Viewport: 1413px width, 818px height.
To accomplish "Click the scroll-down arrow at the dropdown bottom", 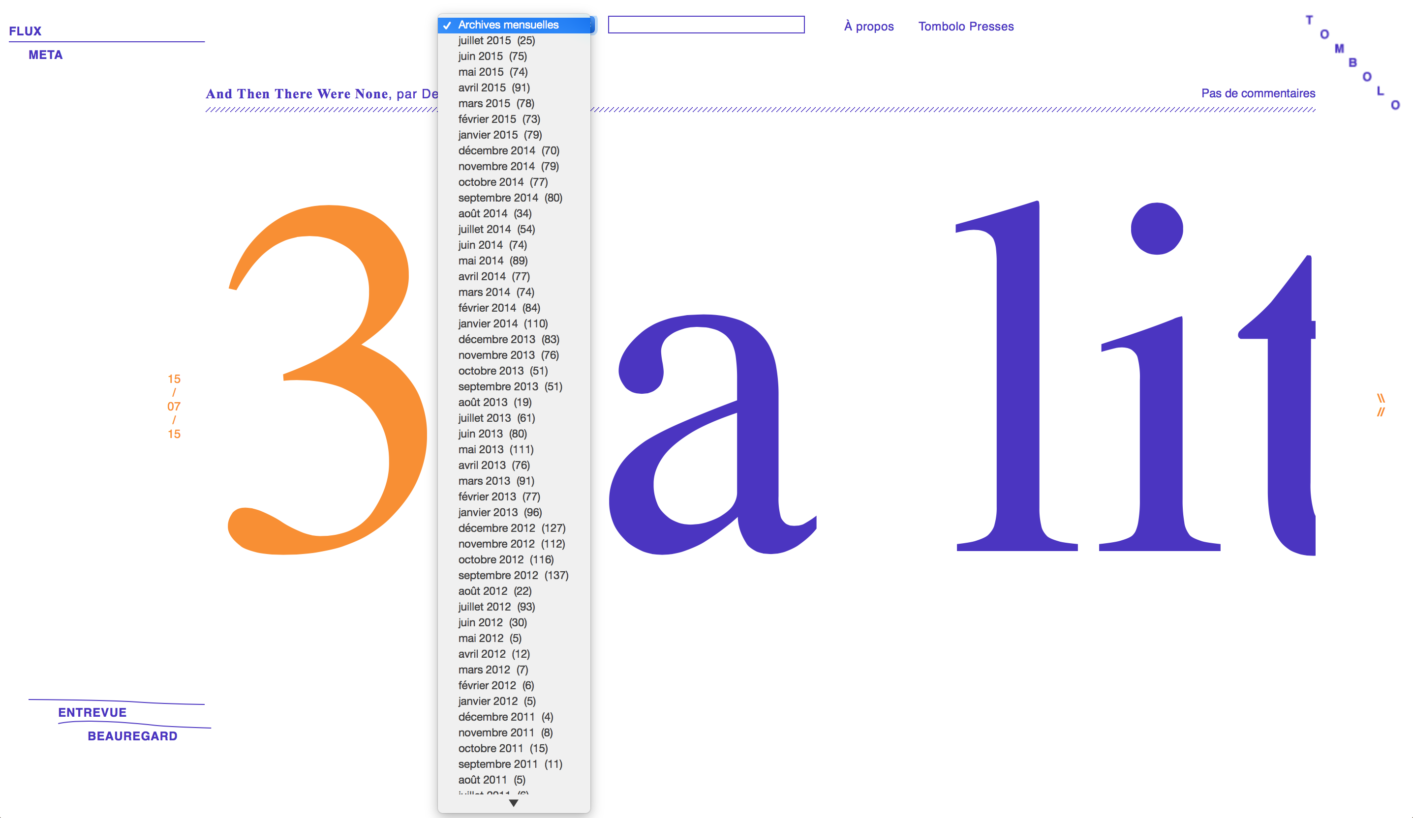I will tap(513, 803).
